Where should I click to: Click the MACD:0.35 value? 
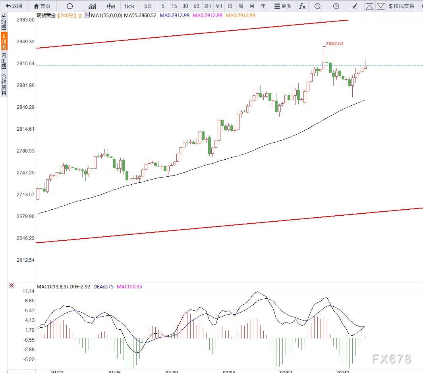pos(129,287)
